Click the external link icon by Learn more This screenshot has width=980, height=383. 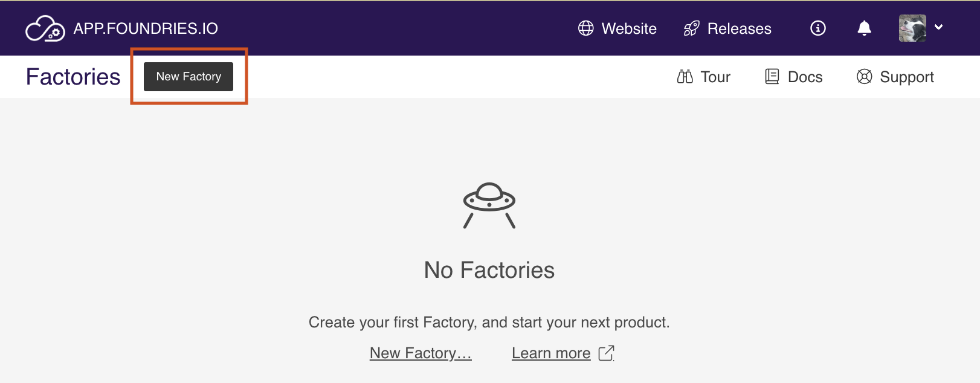tap(607, 353)
